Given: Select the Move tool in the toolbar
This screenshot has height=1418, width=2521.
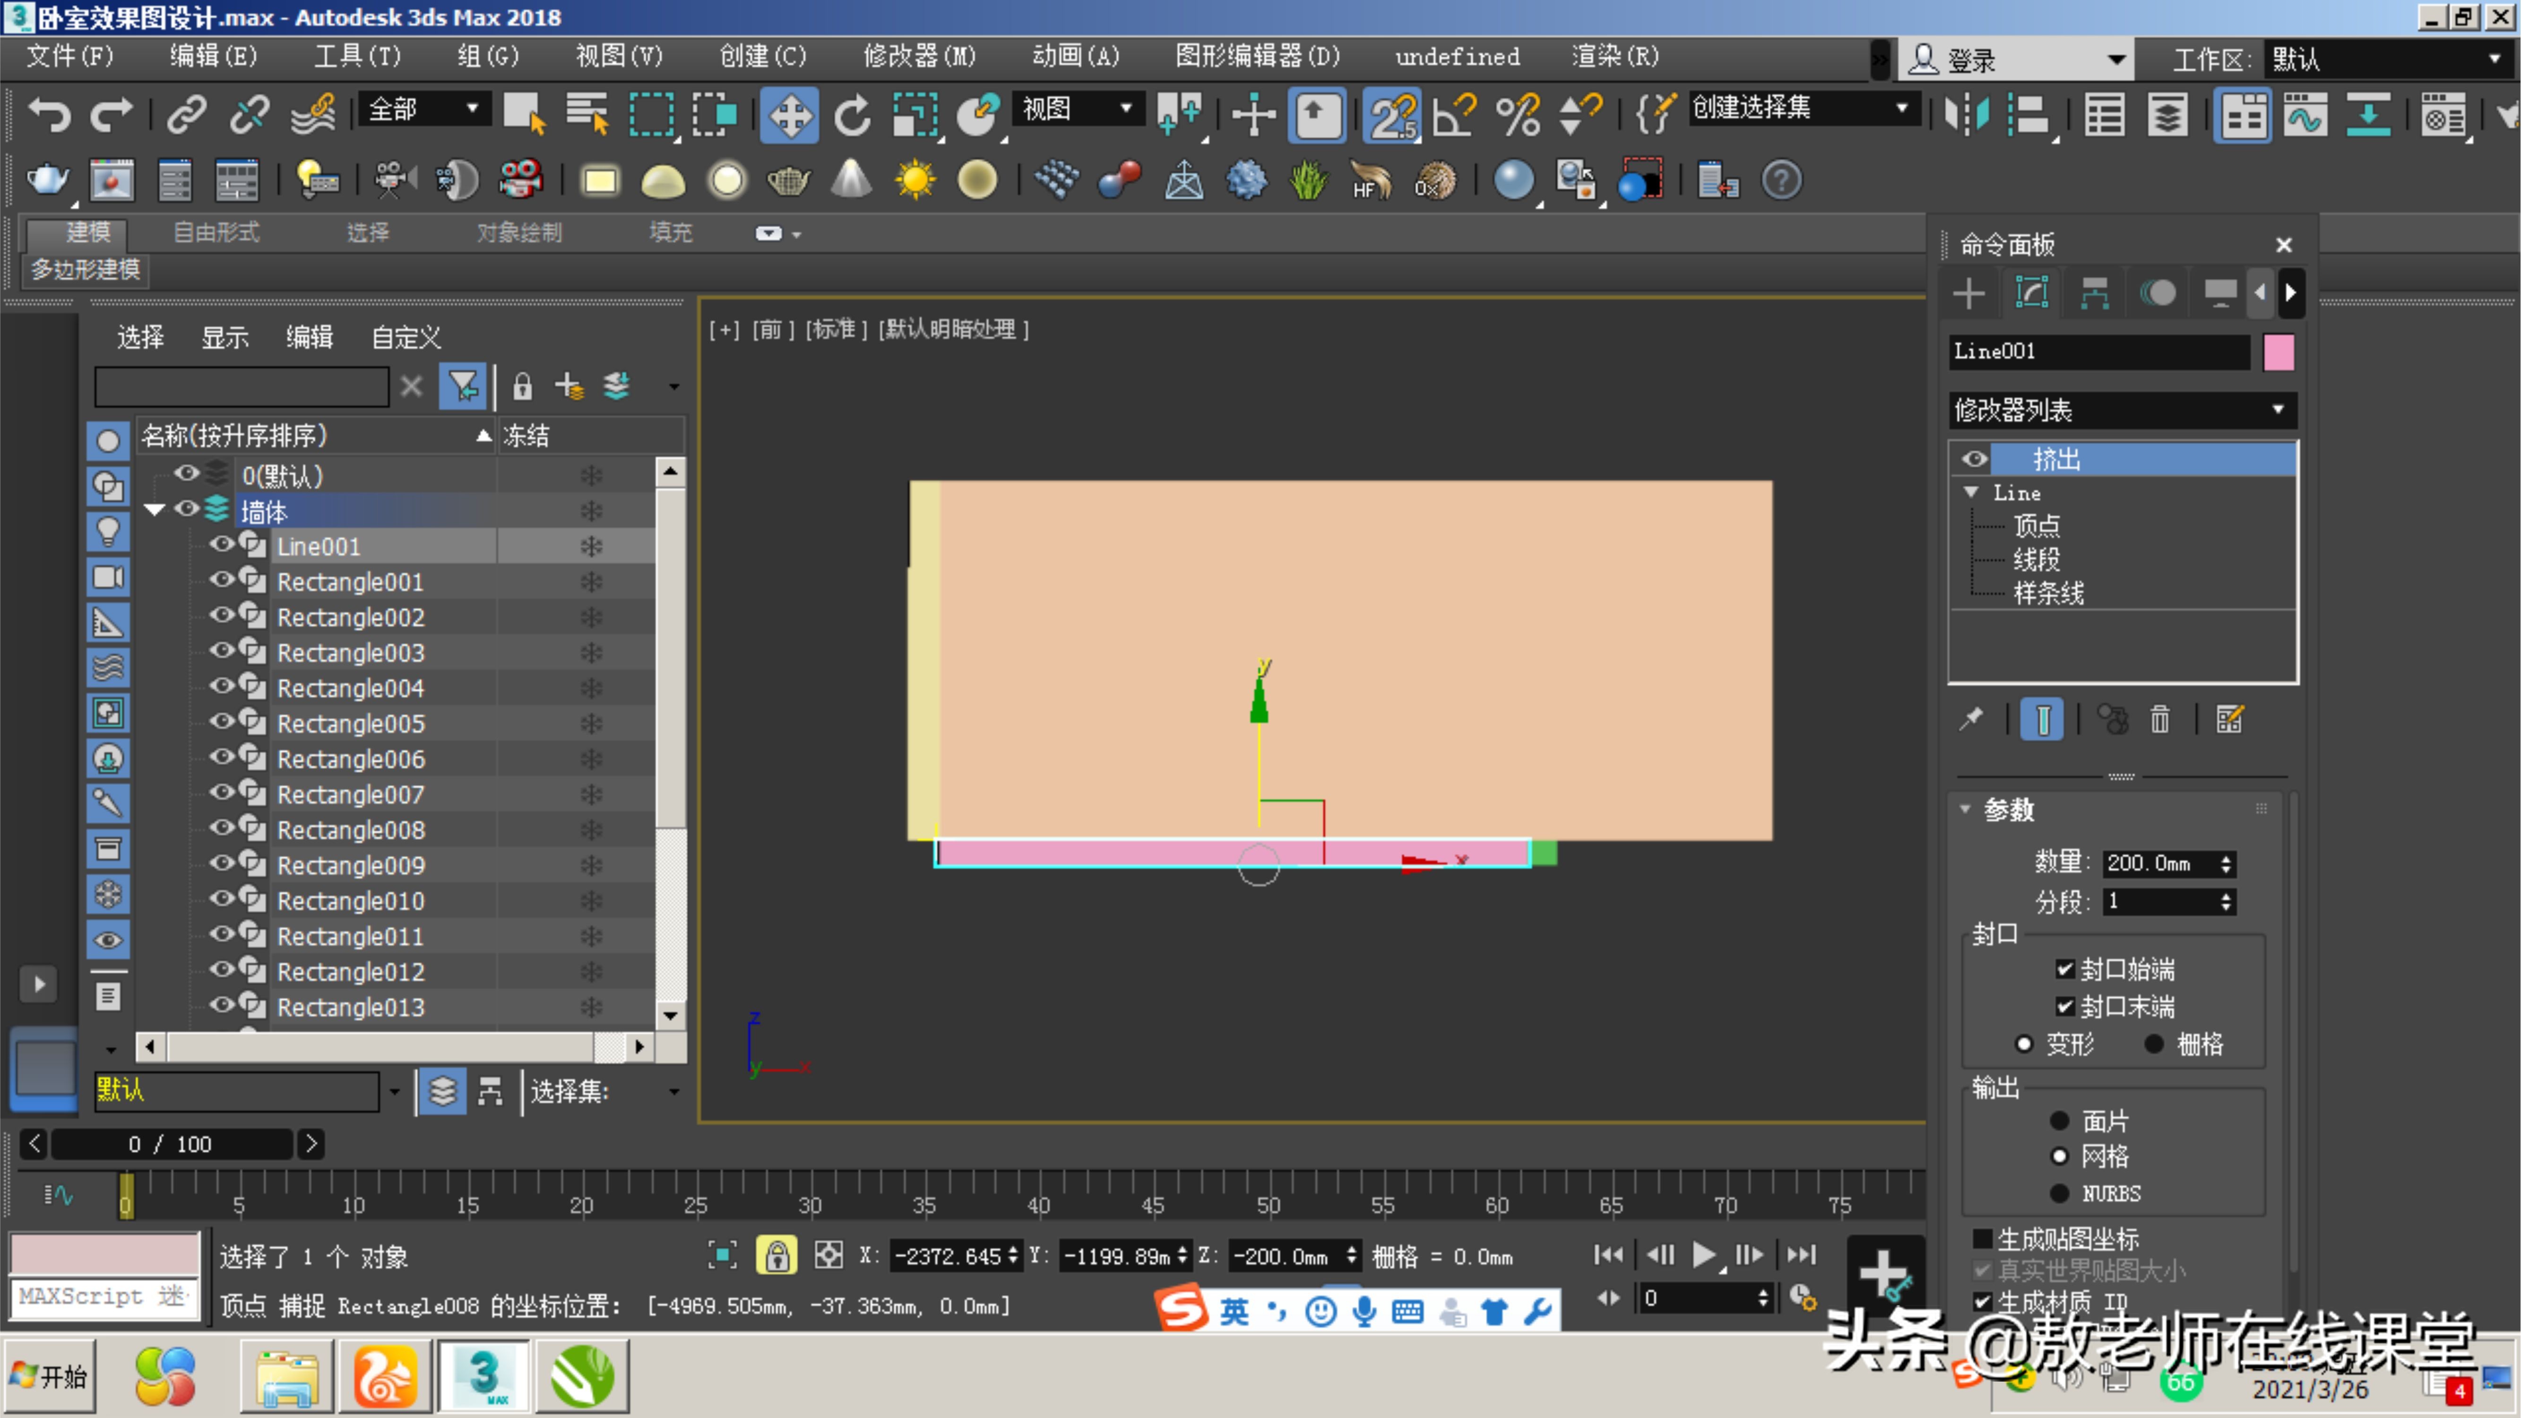Looking at the screenshot, I should click(789, 114).
